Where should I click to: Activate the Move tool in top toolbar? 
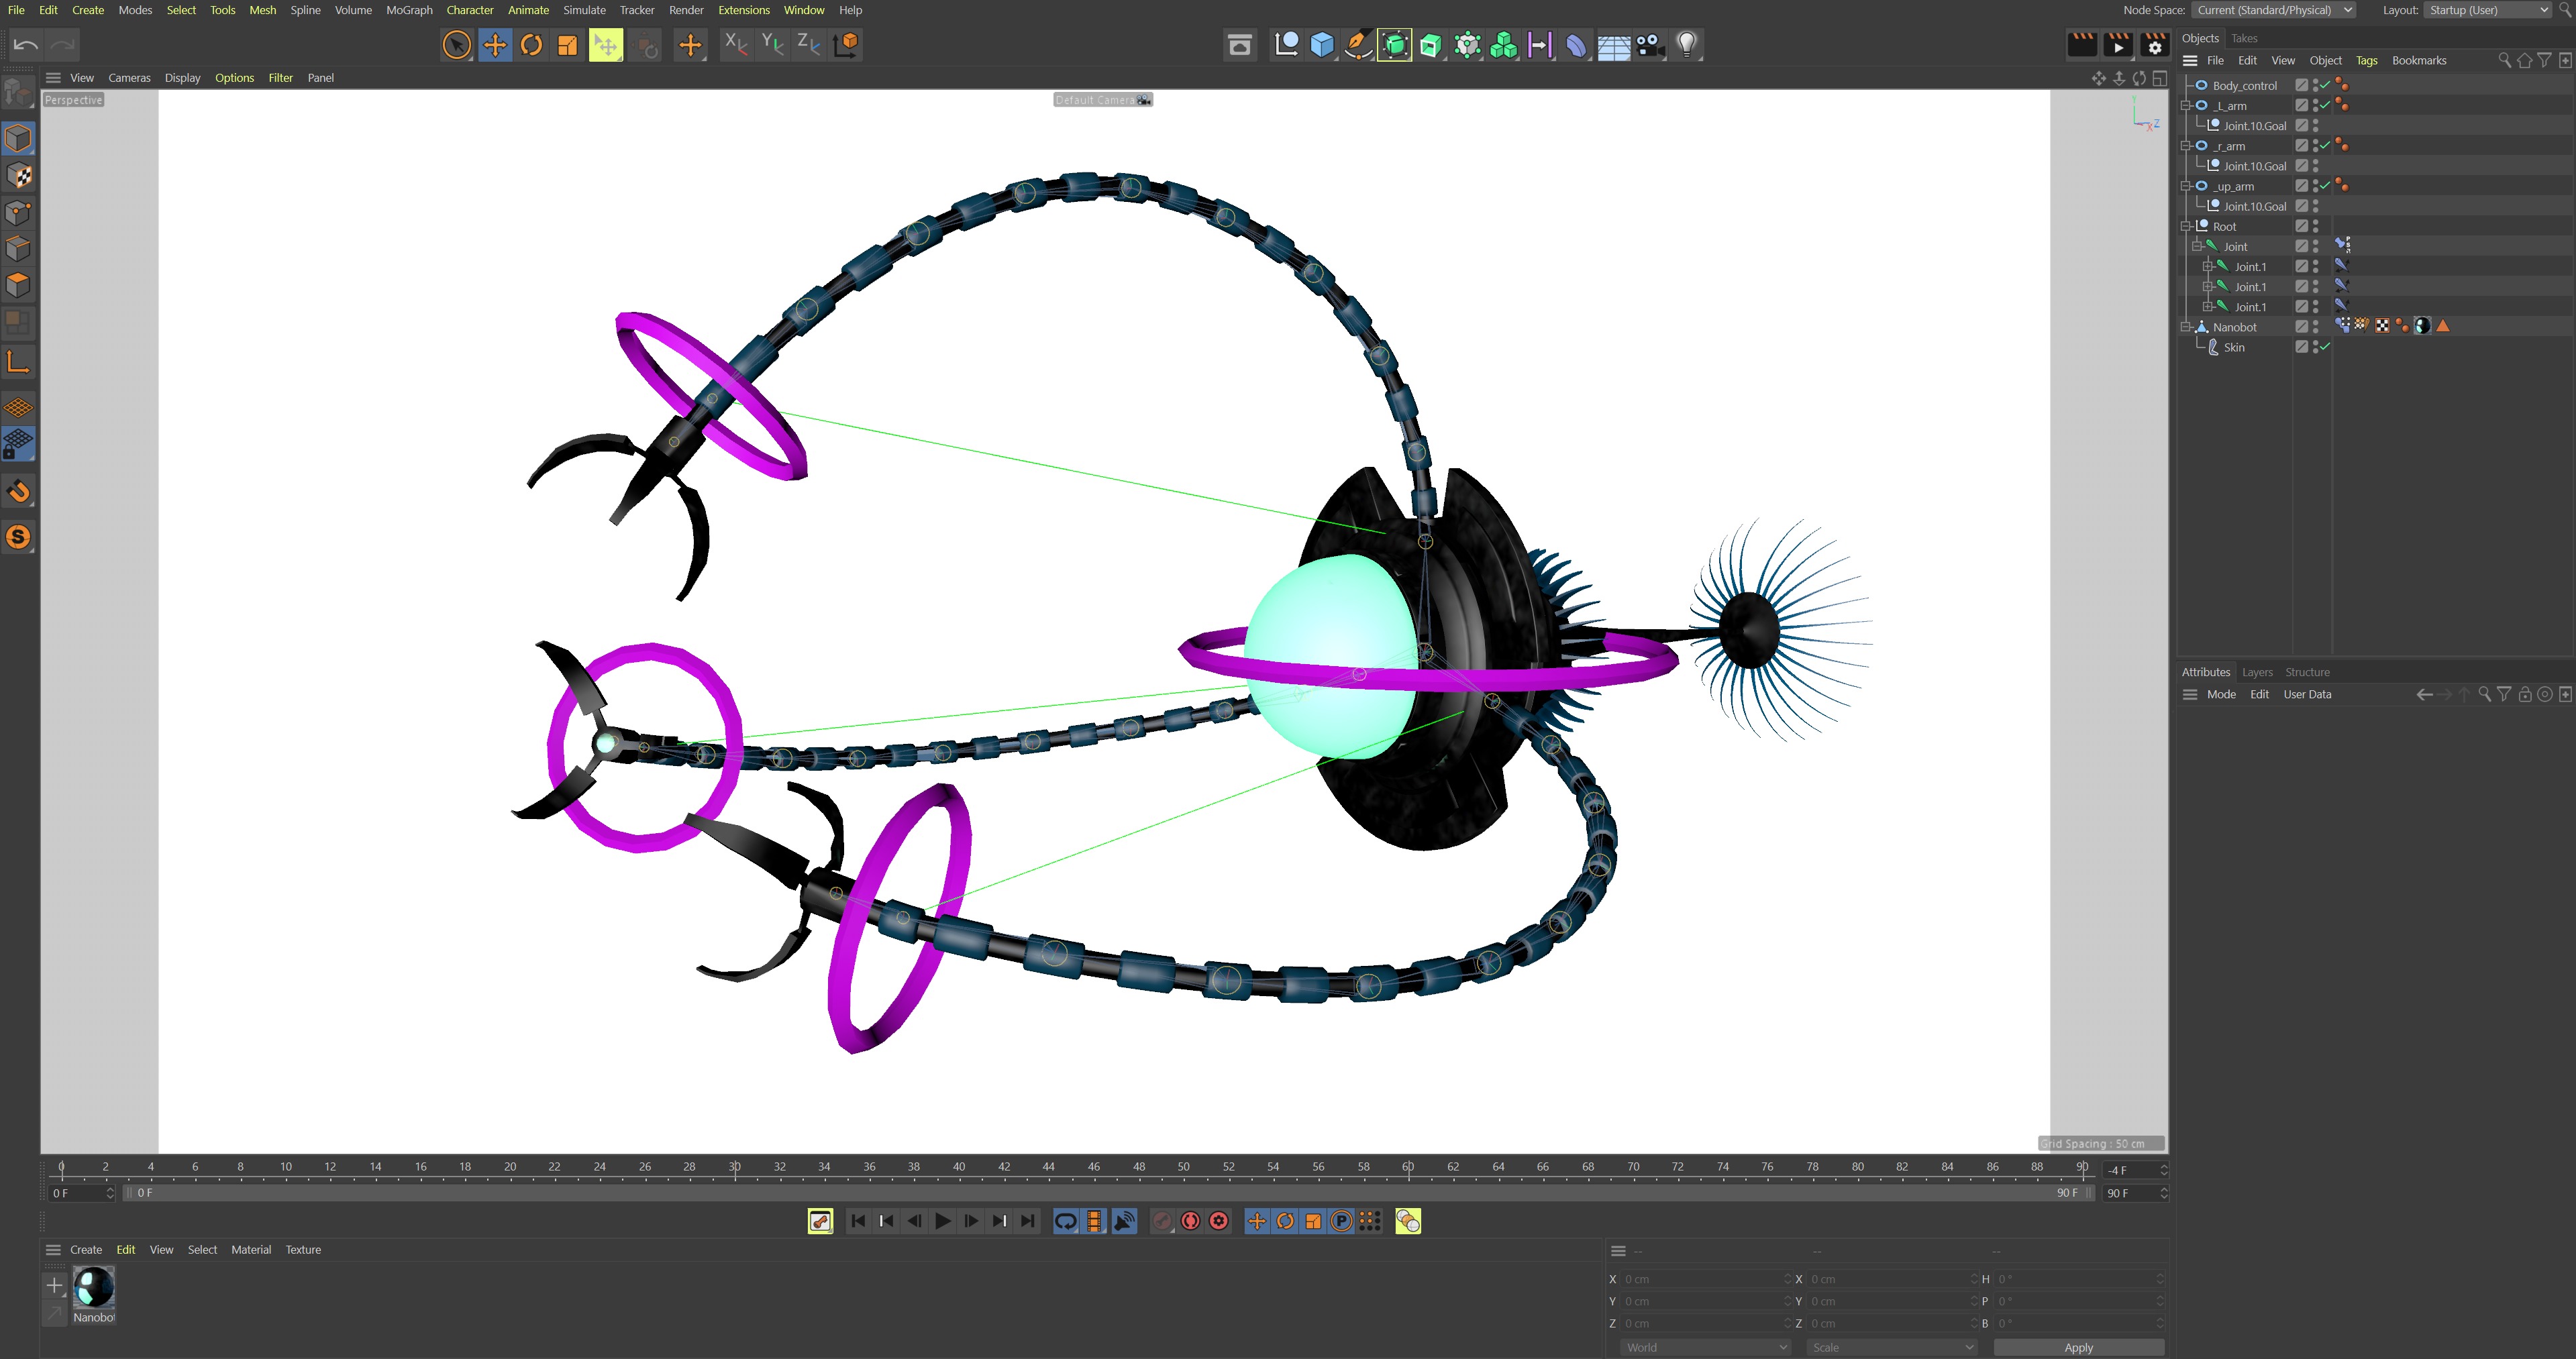coord(495,45)
